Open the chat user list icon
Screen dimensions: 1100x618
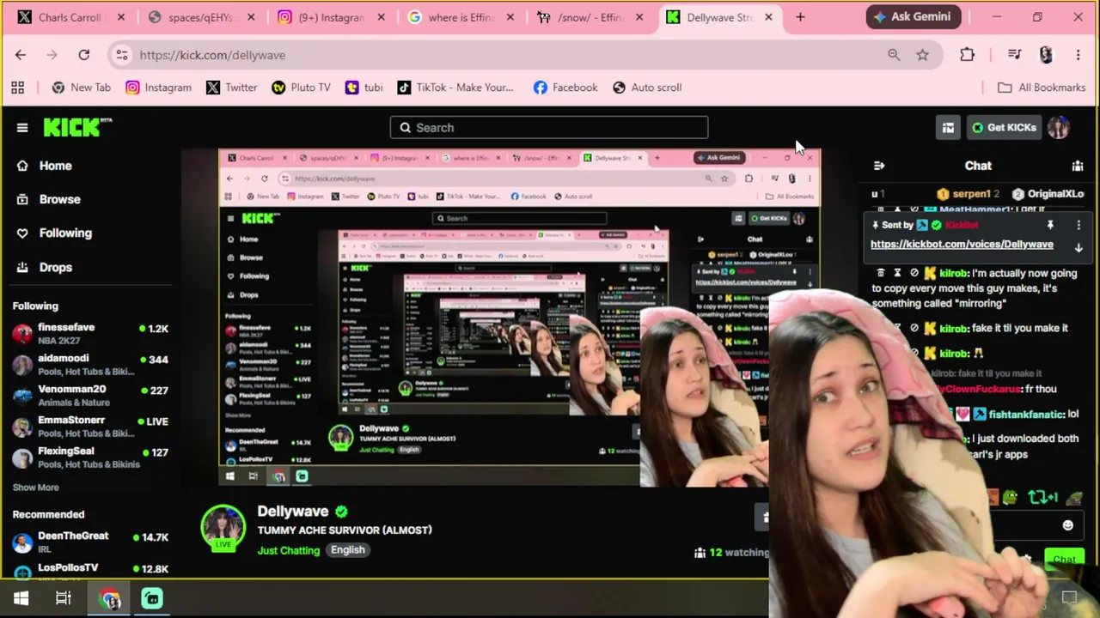(x=1078, y=166)
